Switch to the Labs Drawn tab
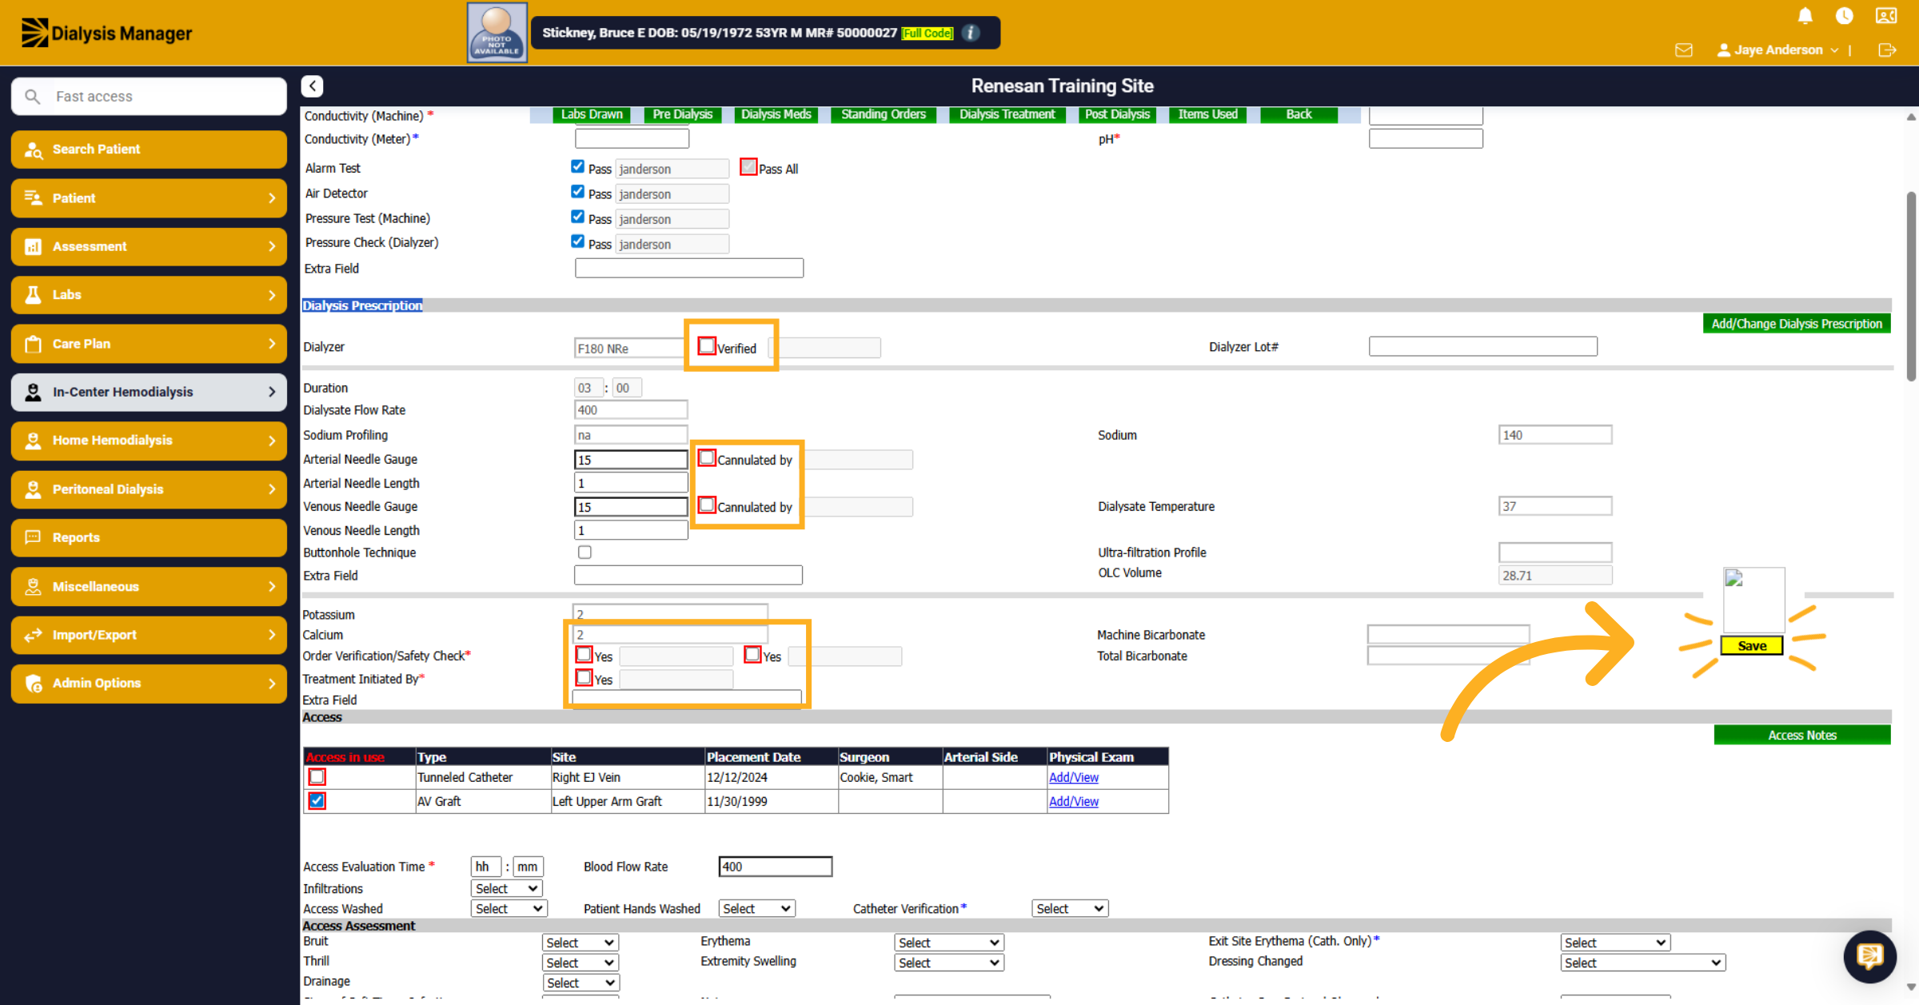This screenshot has width=1919, height=1005. 592,114
